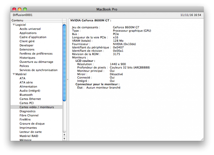Click the LCD couleur heading

85,61
